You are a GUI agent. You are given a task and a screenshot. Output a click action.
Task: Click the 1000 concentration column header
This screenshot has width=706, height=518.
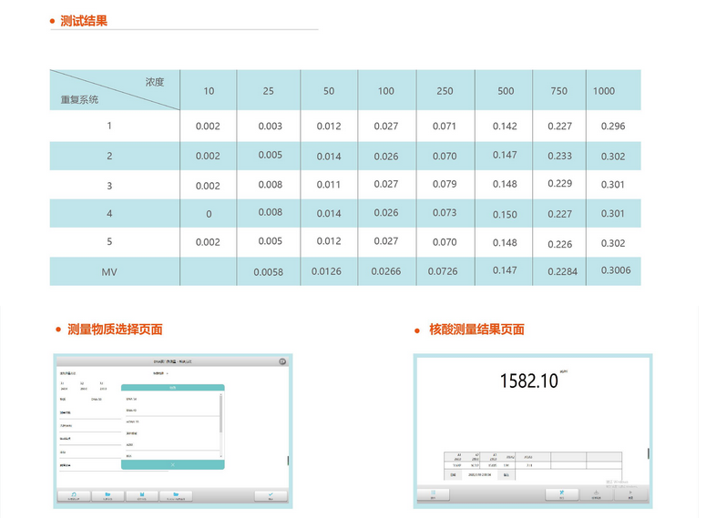coord(604,91)
